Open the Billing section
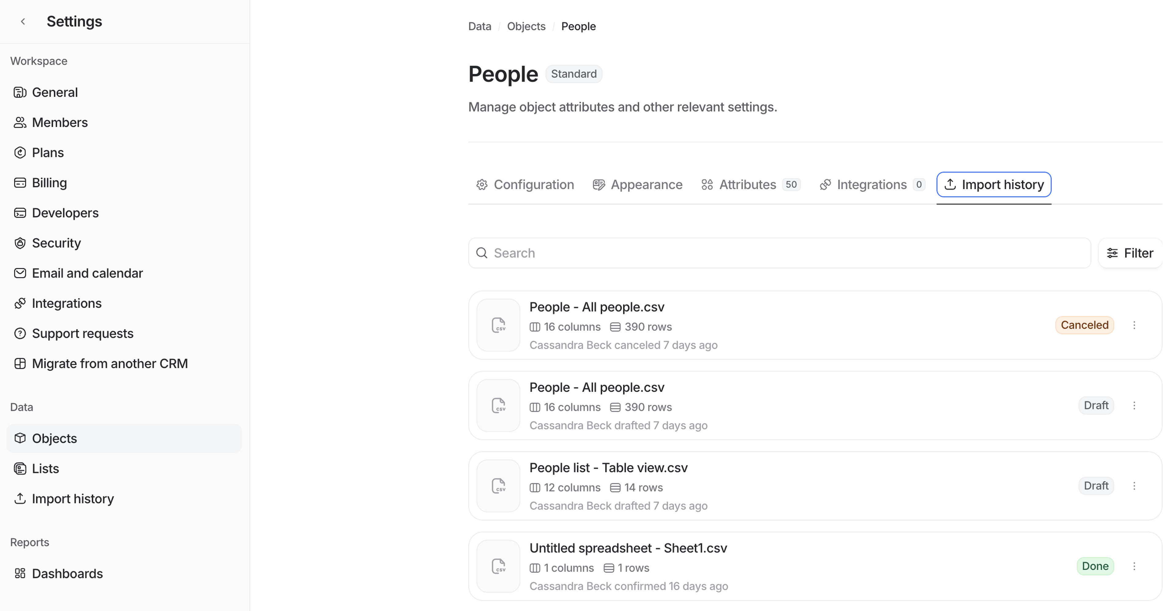 click(49, 182)
